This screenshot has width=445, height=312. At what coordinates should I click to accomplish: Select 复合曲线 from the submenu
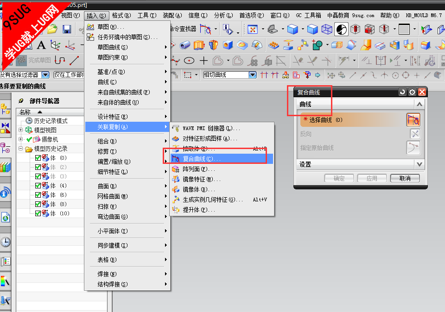pyautogui.click(x=222, y=159)
